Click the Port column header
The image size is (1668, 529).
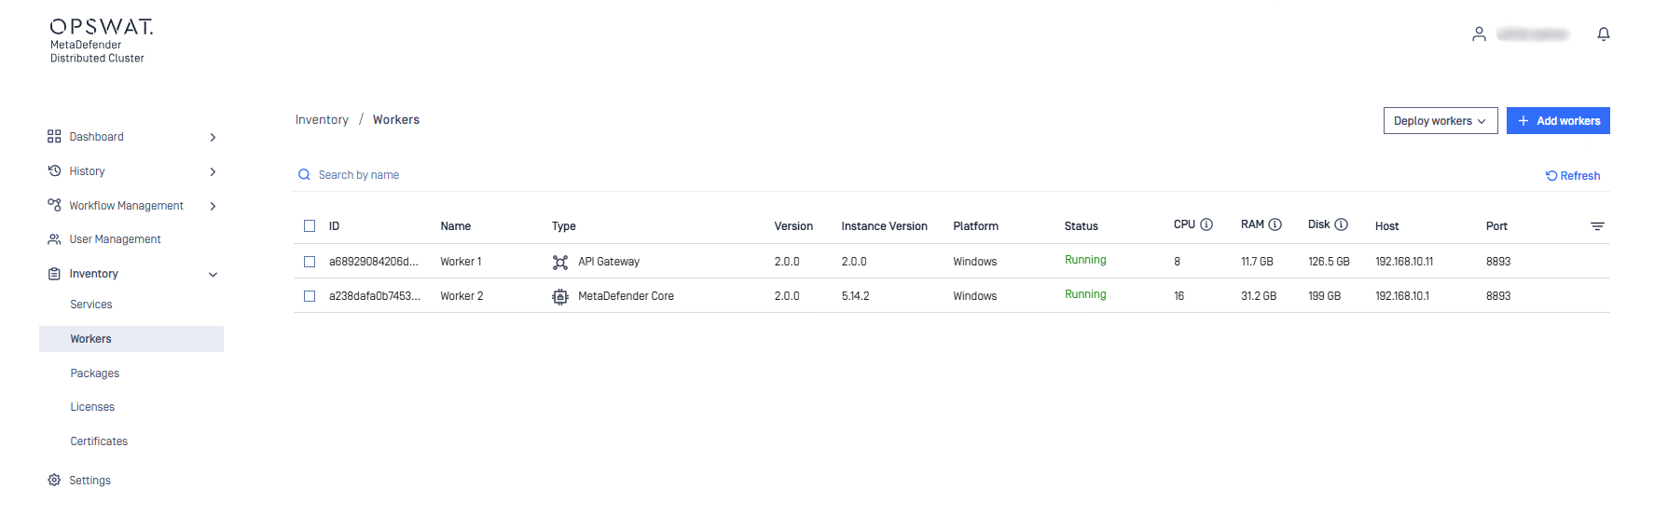click(1496, 226)
